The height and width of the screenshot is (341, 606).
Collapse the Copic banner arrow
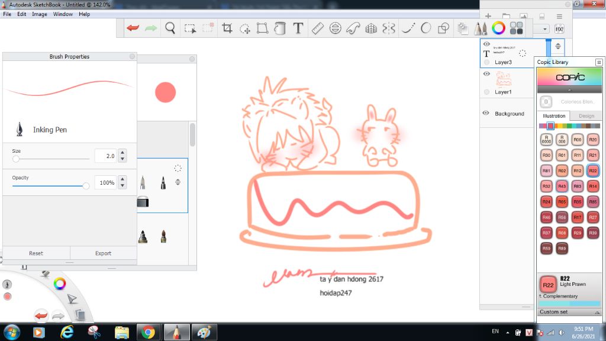[x=569, y=90]
